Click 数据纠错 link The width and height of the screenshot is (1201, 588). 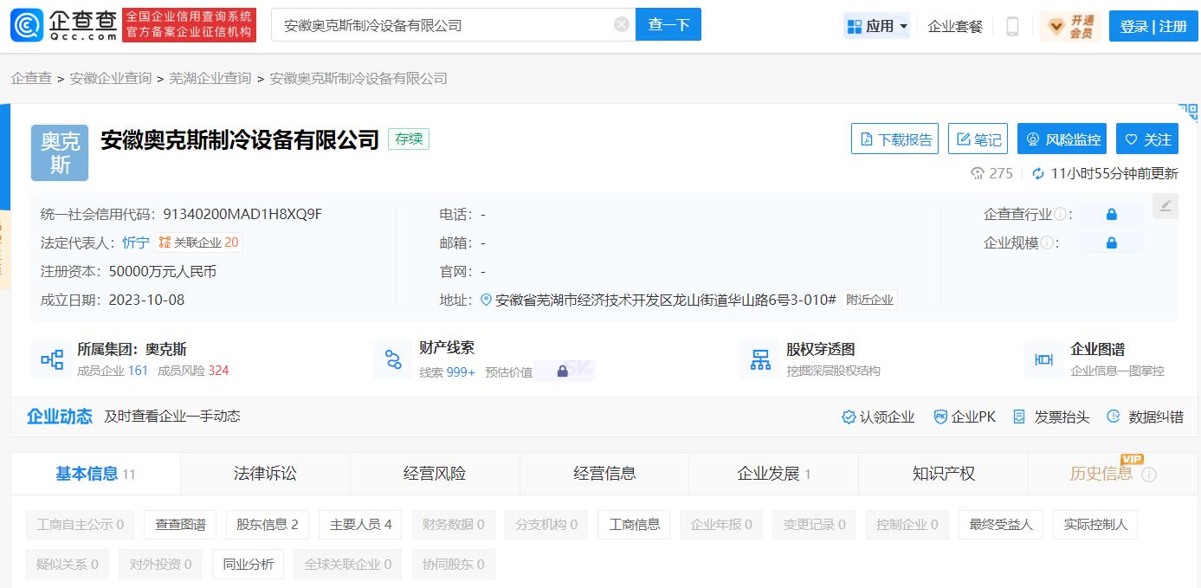click(1145, 417)
